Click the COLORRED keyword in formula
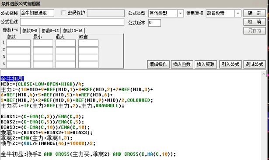 pyautogui.click(x=139, y=100)
